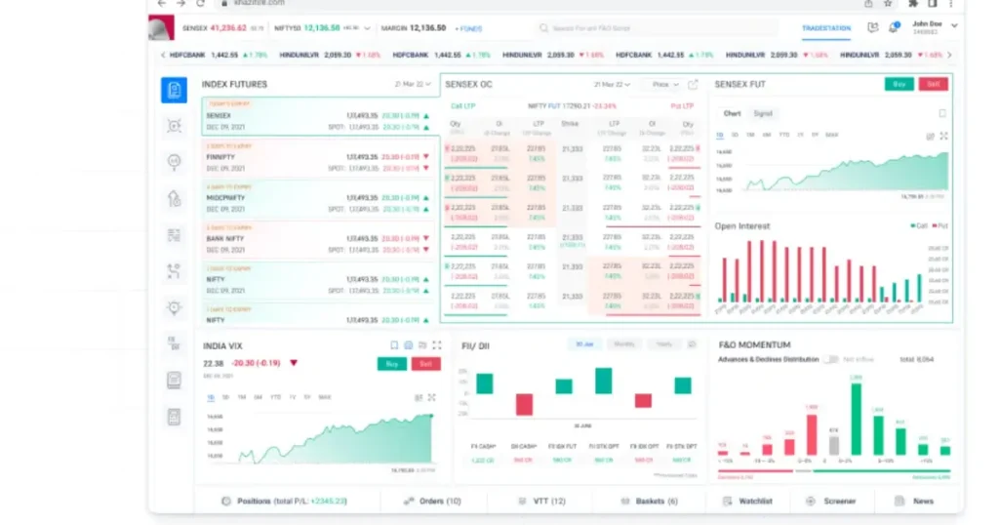
Task: Open the notifications bell icon
Action: [894, 28]
